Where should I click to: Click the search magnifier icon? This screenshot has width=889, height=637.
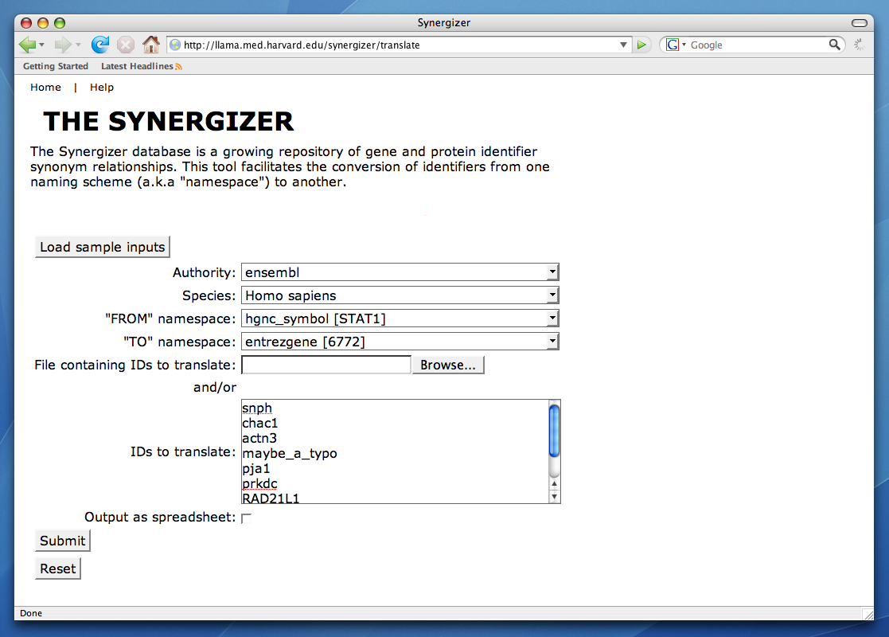click(x=835, y=45)
